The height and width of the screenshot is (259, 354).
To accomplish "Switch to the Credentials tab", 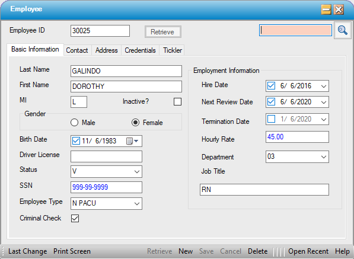I will 140,50.
